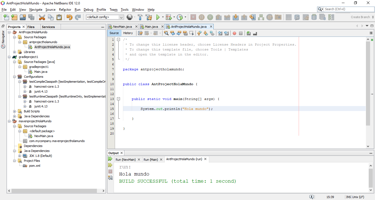Open the Profile Project clock icon
The height and width of the screenshot is (200, 375).
(181, 17)
